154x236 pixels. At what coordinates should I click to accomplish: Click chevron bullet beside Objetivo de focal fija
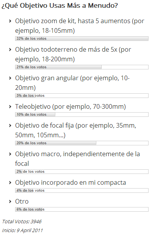(x=10, y=126)
